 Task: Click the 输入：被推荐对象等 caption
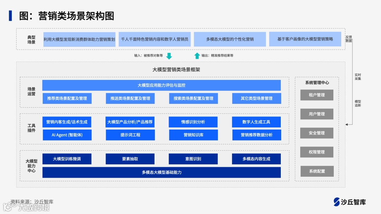[149, 56]
